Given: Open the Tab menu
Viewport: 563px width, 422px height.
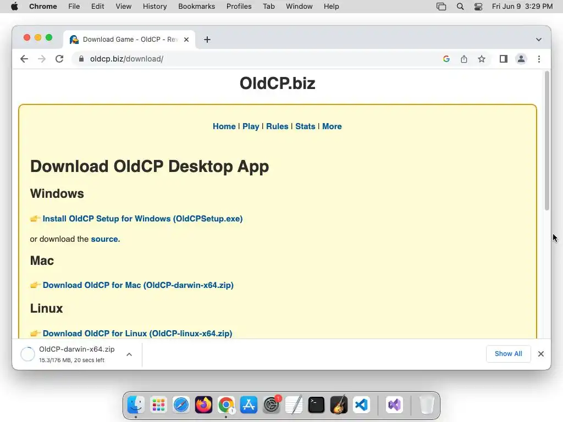Looking at the screenshot, I should (x=268, y=7).
